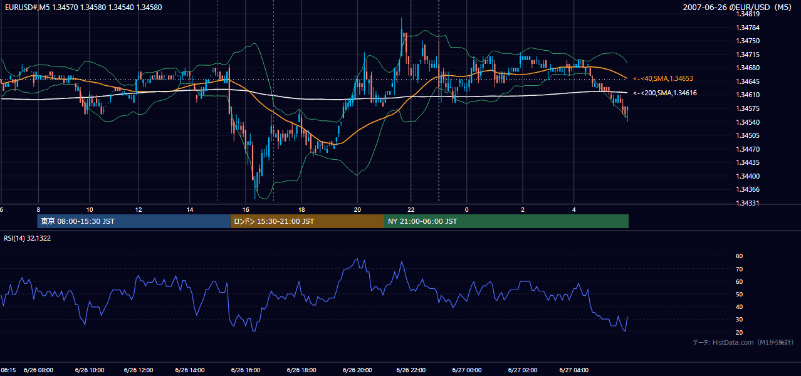Click the 6/26 12:00 date label
This screenshot has width=801, height=376.
coord(139,370)
